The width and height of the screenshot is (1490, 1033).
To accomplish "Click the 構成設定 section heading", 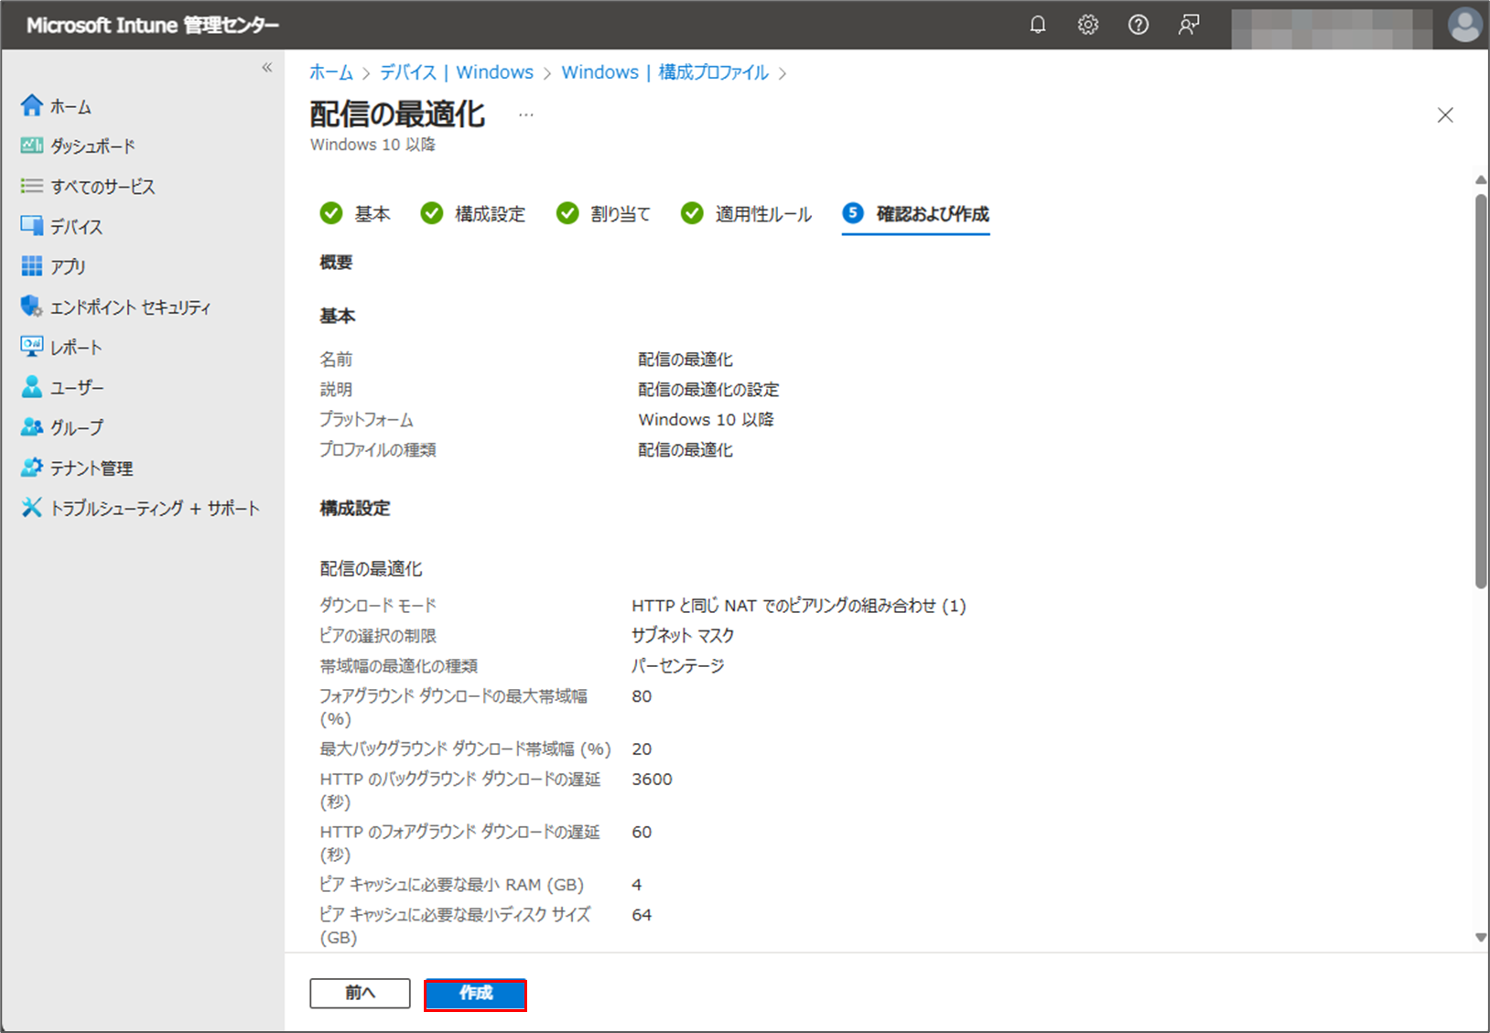I will coord(355,509).
